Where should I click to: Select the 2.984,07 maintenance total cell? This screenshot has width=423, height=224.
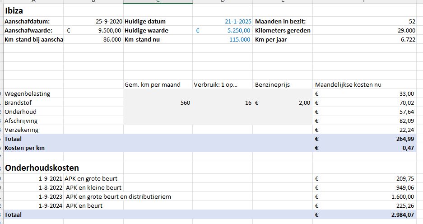pos(364,215)
